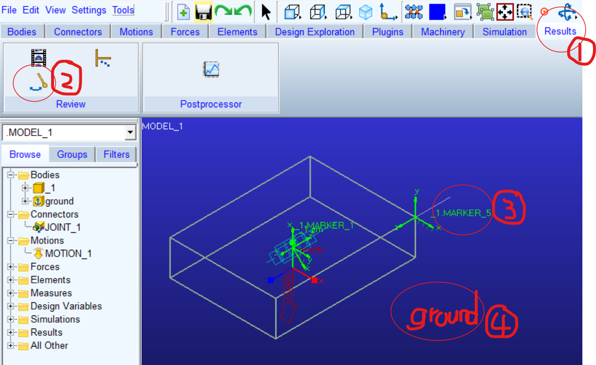596x365 pixels.
Task: Click the linear modes pendulum Review icon
Action: pyautogui.click(x=38, y=81)
